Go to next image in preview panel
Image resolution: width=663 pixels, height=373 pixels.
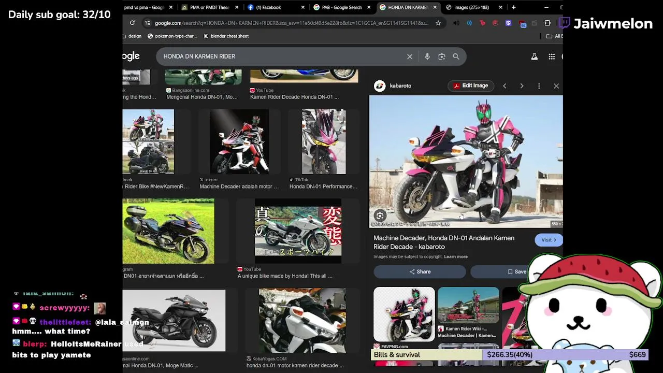[x=522, y=86]
